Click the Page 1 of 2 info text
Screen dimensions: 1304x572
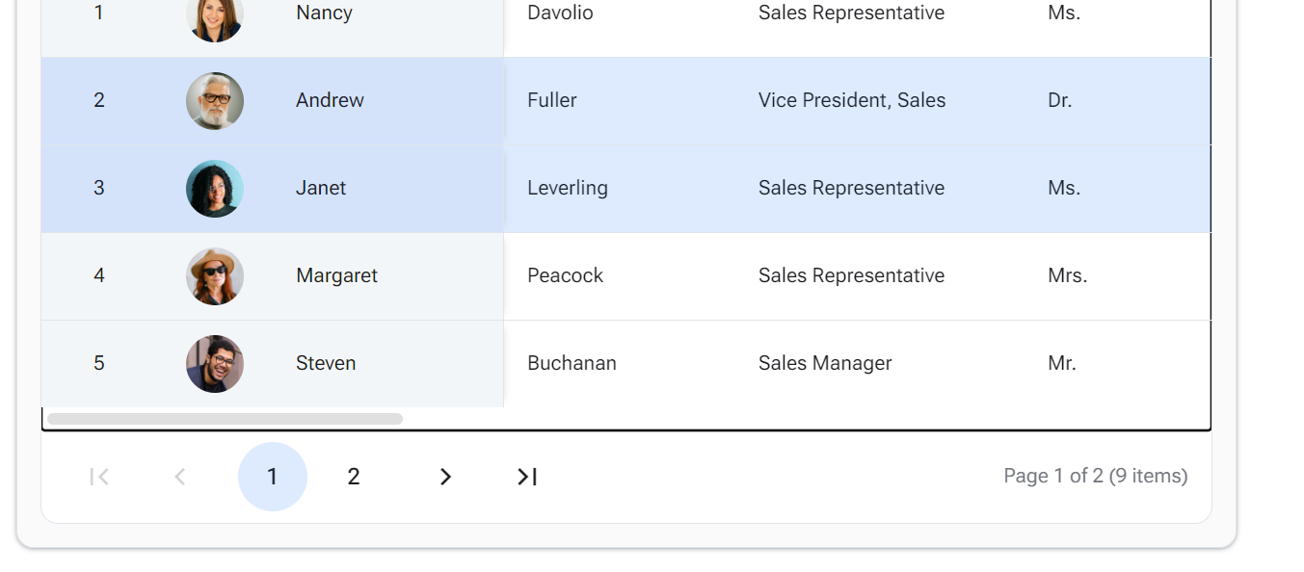1096,476
